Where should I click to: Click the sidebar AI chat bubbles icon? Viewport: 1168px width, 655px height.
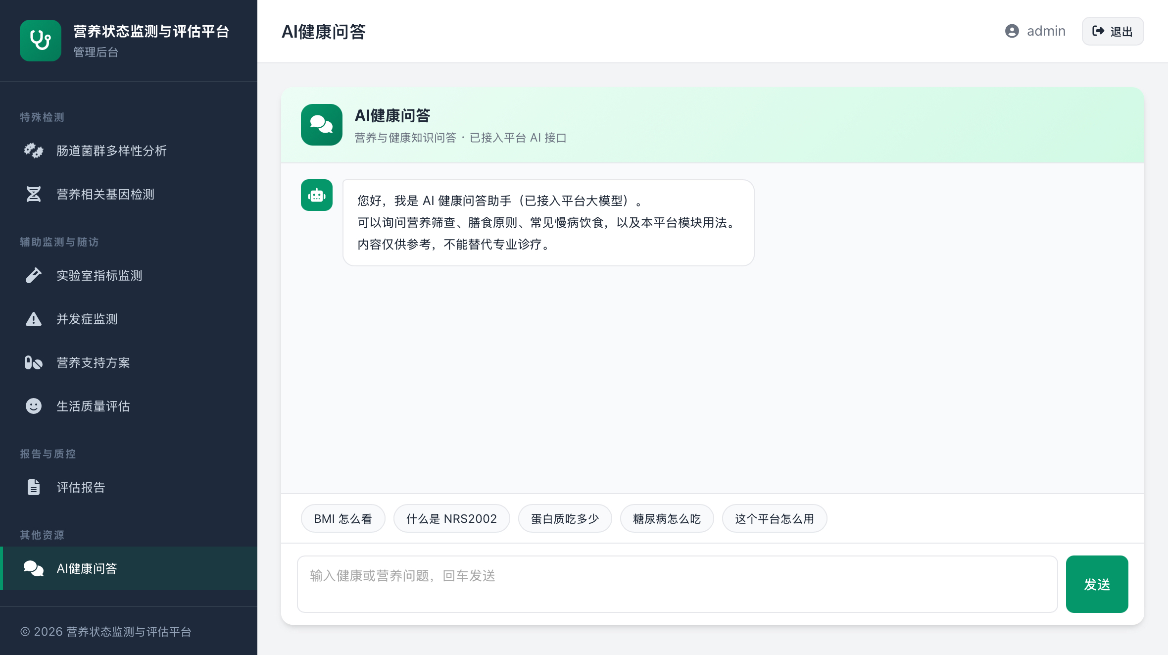[x=34, y=568]
